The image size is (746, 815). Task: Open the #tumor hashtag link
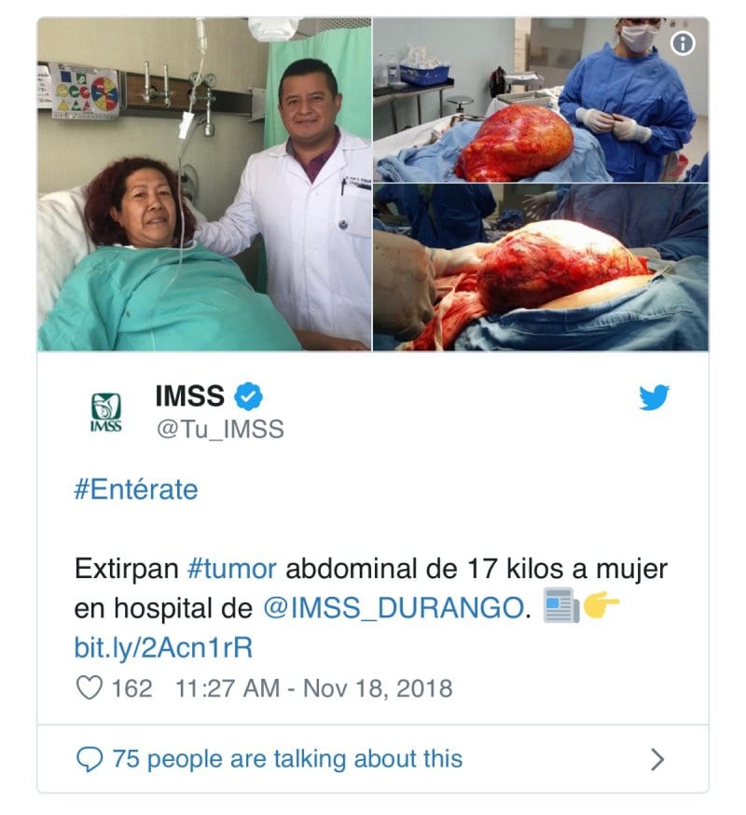(232, 568)
